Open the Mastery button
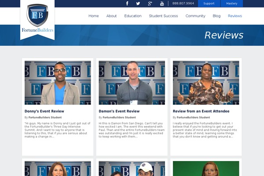264x176 pixels. (x=232, y=4)
